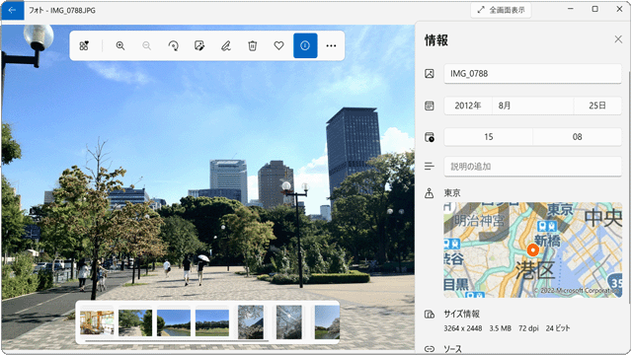
Task: Click the IMG_0788 filename field
Action: (532, 74)
